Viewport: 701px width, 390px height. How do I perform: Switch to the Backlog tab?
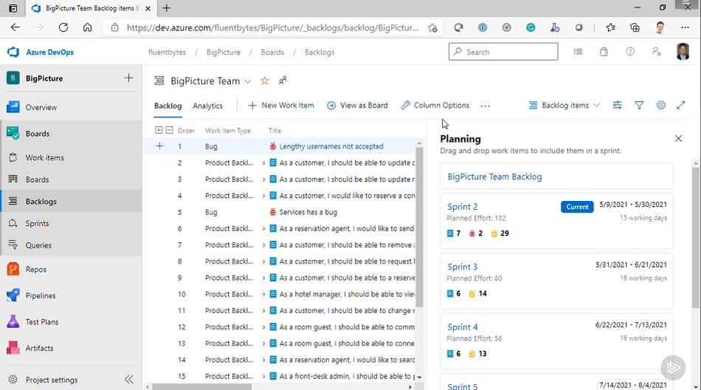click(168, 106)
